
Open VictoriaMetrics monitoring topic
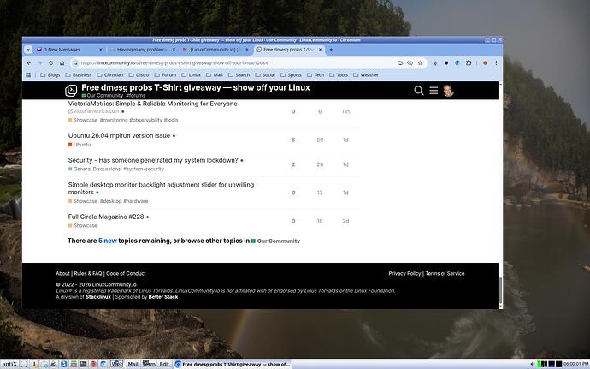tap(152, 104)
